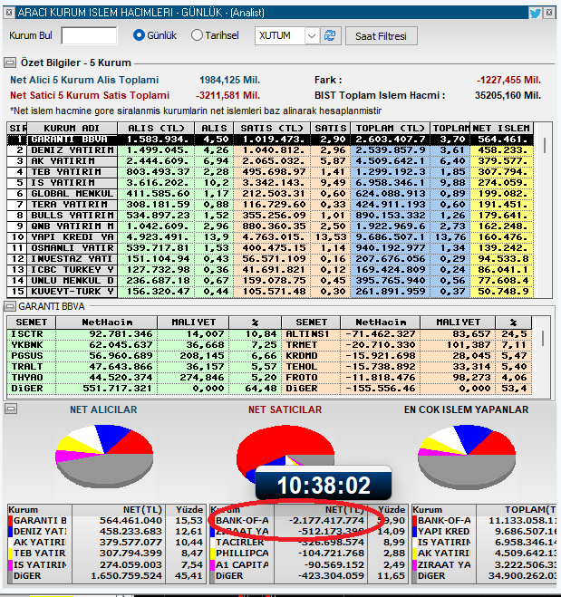The height and width of the screenshot is (597, 561).
Task: Click TRMET in the sold stocks list
Action: click(x=302, y=345)
